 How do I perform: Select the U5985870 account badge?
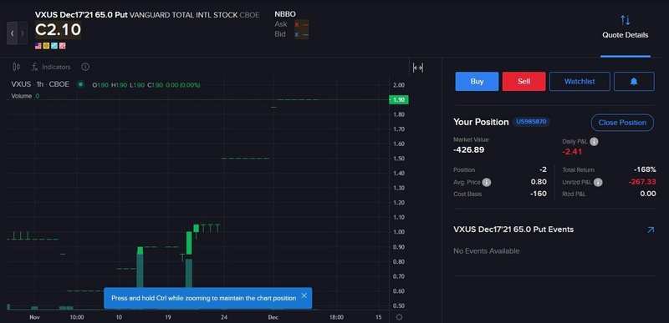tap(531, 122)
